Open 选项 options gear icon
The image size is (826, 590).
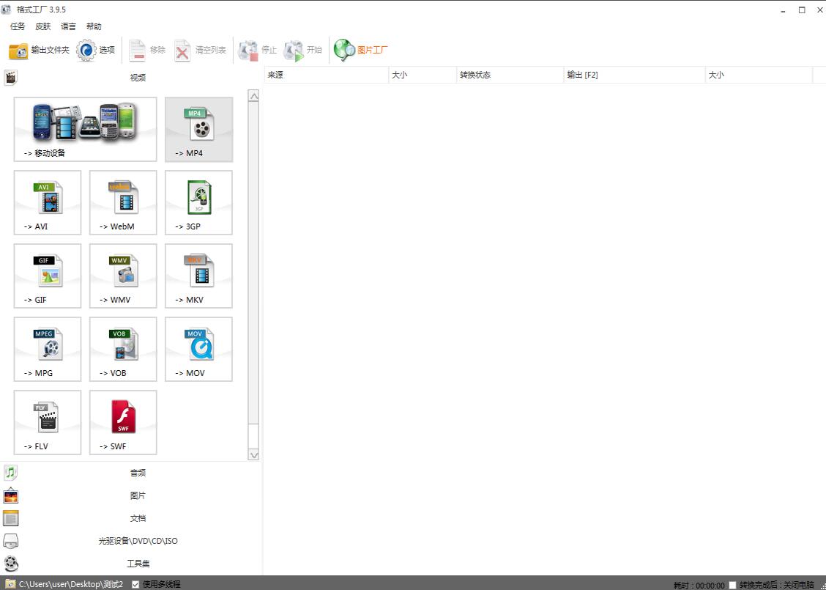[x=86, y=50]
